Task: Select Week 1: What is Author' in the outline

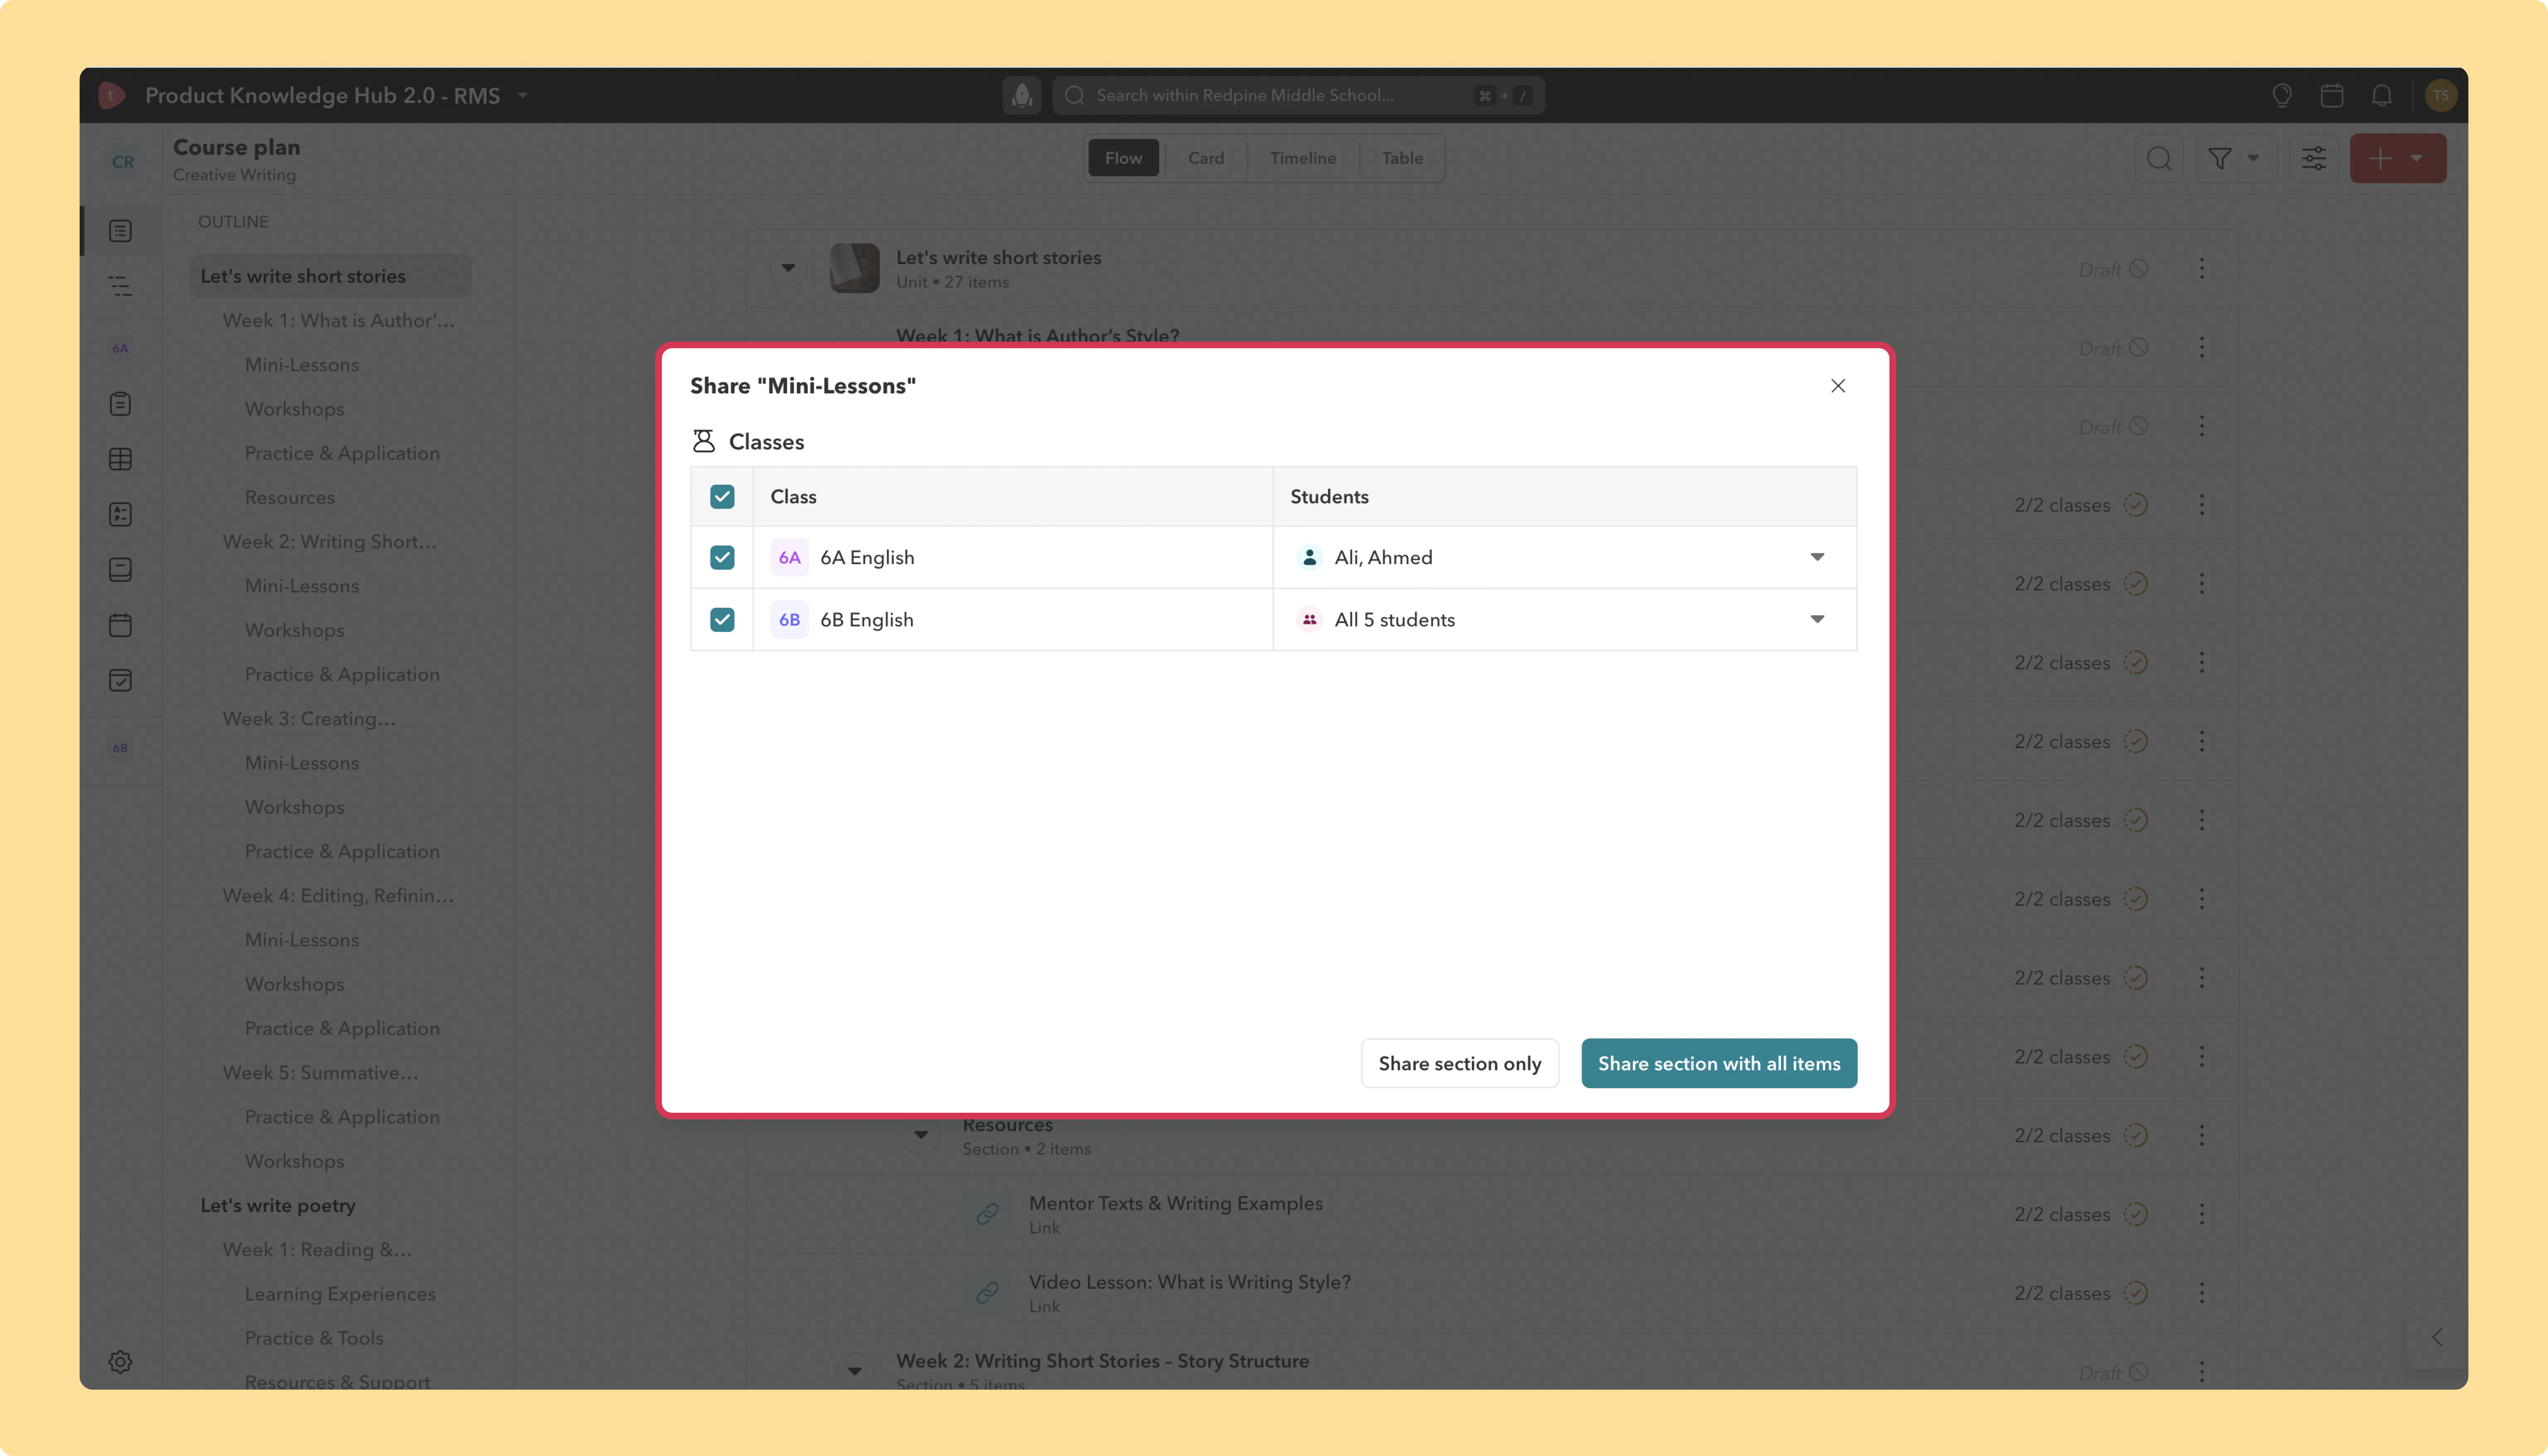Action: click(x=338, y=320)
